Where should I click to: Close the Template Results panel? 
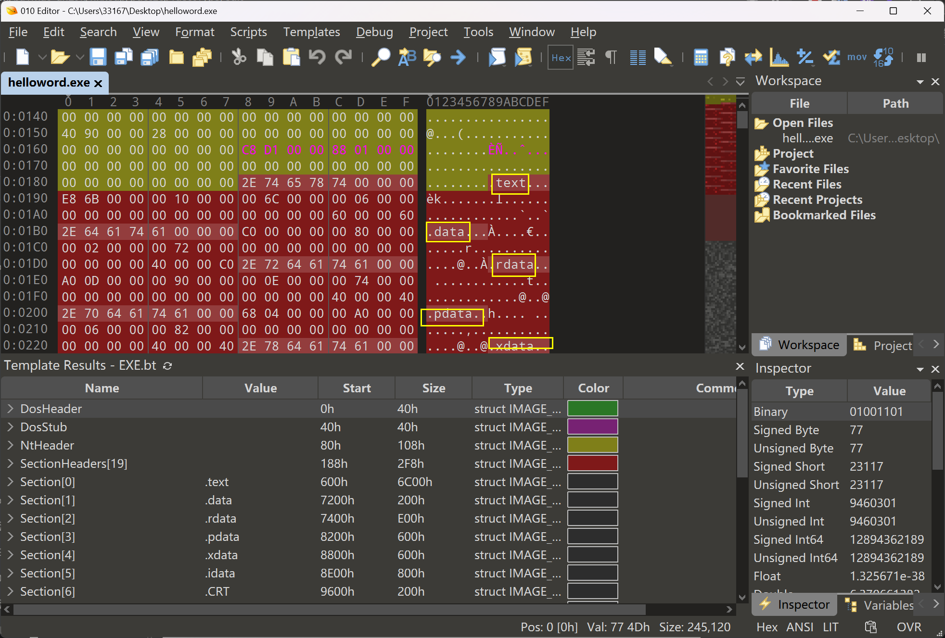(740, 366)
